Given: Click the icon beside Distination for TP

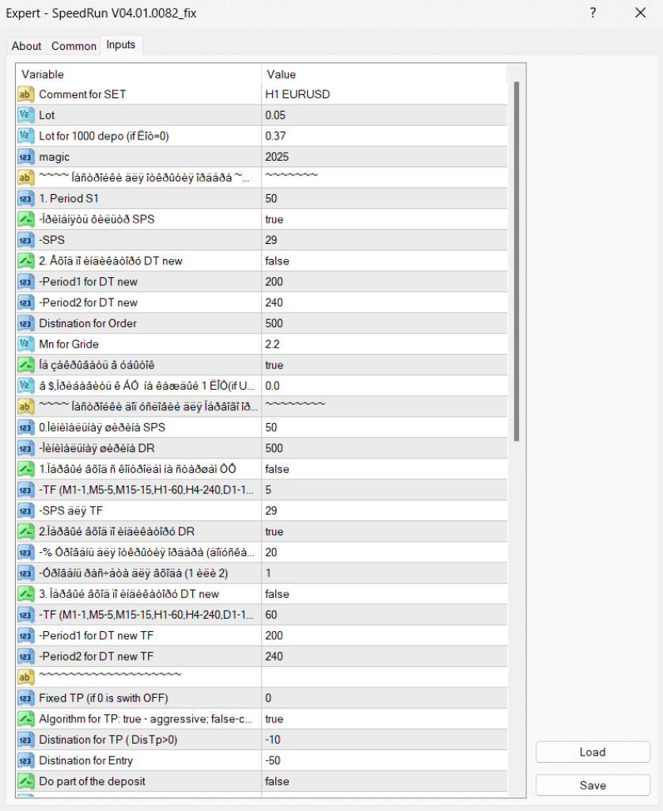Looking at the screenshot, I should pyautogui.click(x=25, y=740).
